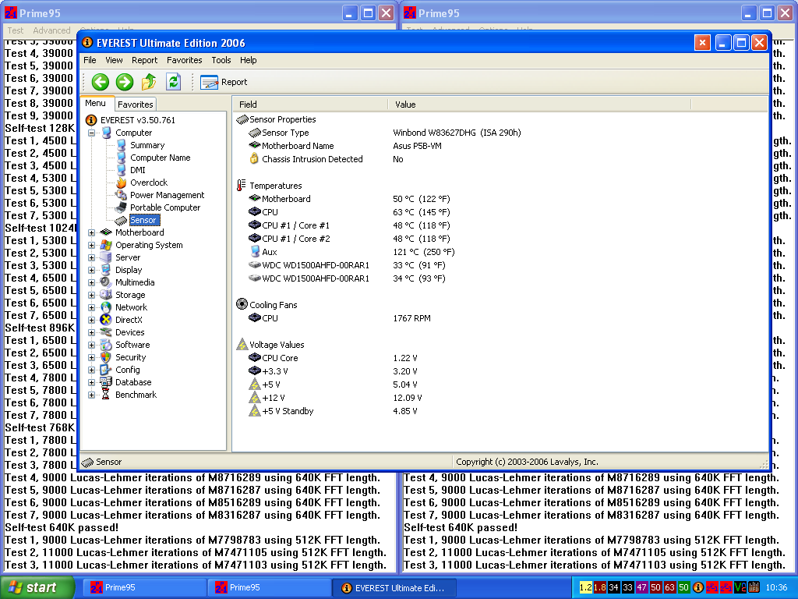
Task: Click the EVEREST info icon in system tray
Action: coord(698,588)
